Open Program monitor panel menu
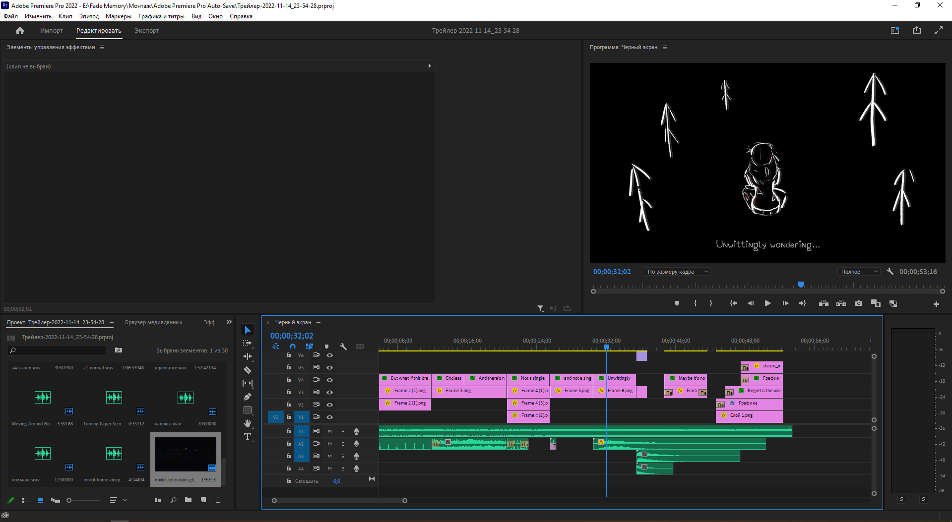The height and width of the screenshot is (522, 952). click(x=665, y=48)
